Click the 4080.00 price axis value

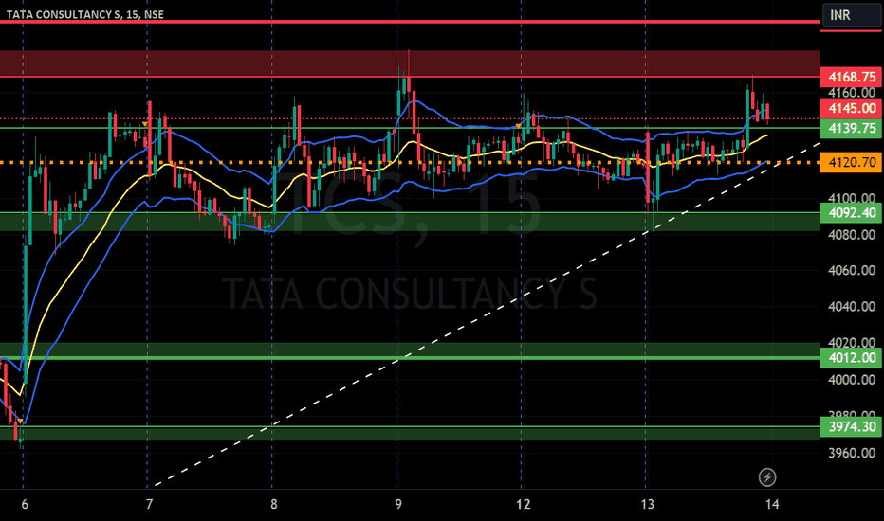click(x=852, y=234)
